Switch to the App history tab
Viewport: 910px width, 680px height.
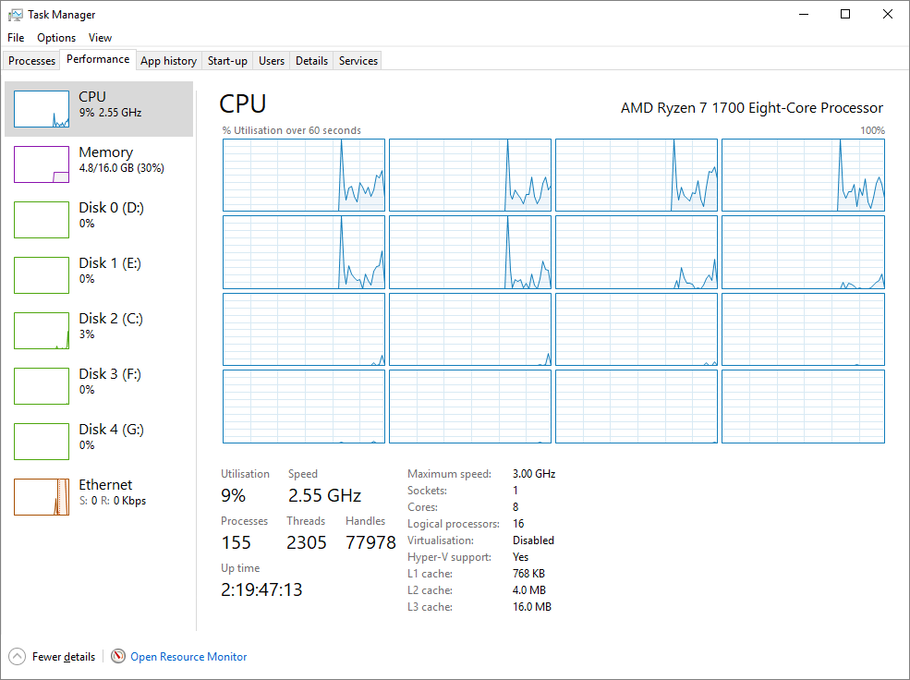[x=169, y=61]
